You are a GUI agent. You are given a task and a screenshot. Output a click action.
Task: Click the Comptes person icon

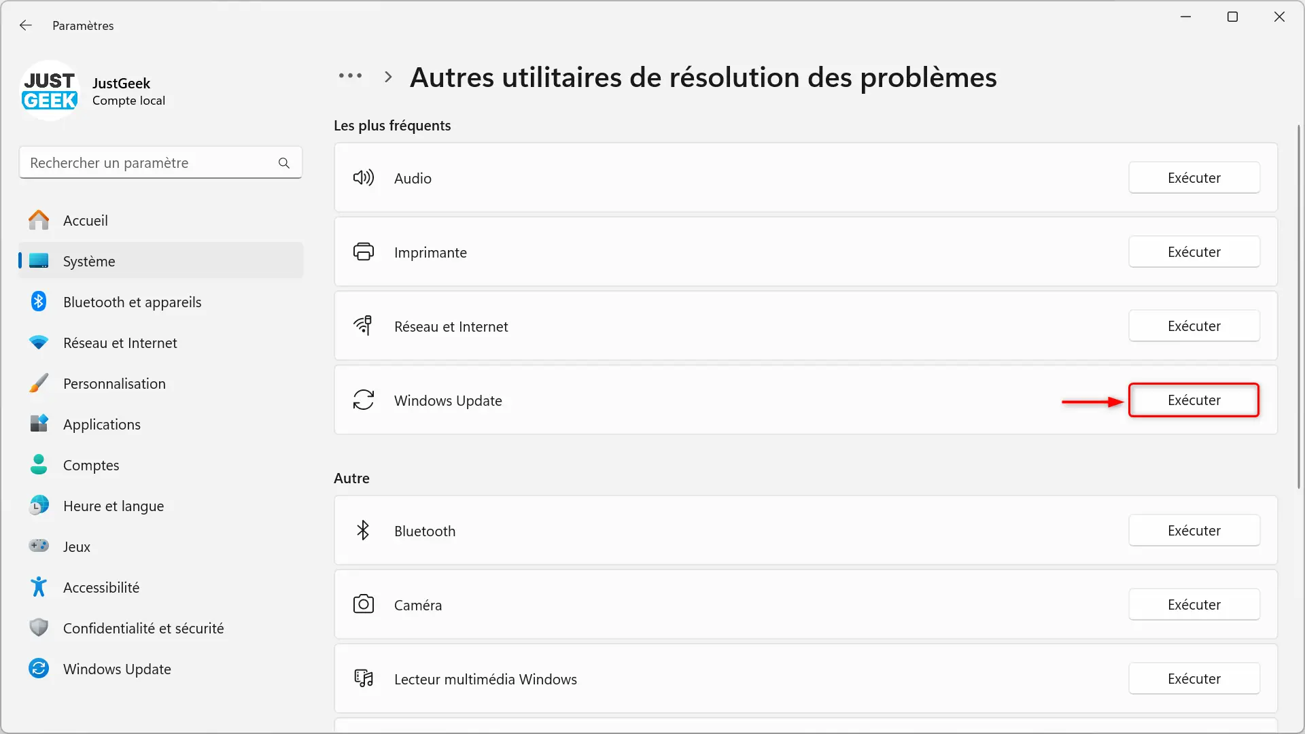pyautogui.click(x=39, y=465)
